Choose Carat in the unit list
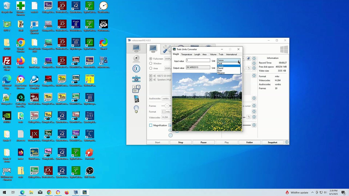The image size is (349, 196). pyautogui.click(x=228, y=63)
